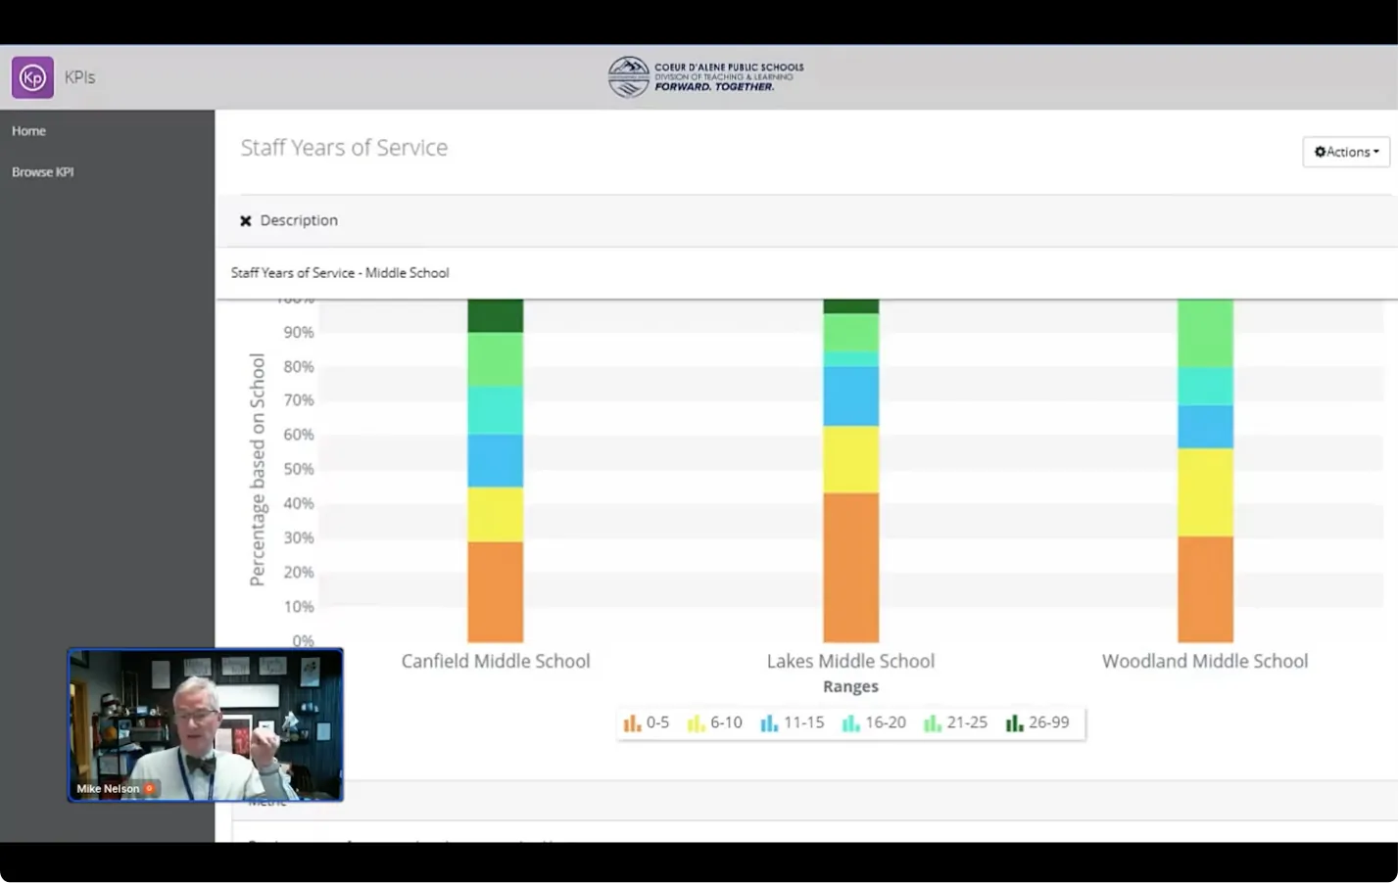Click the 26-99 legend bar icon
The image size is (1398, 883).
(x=1014, y=723)
